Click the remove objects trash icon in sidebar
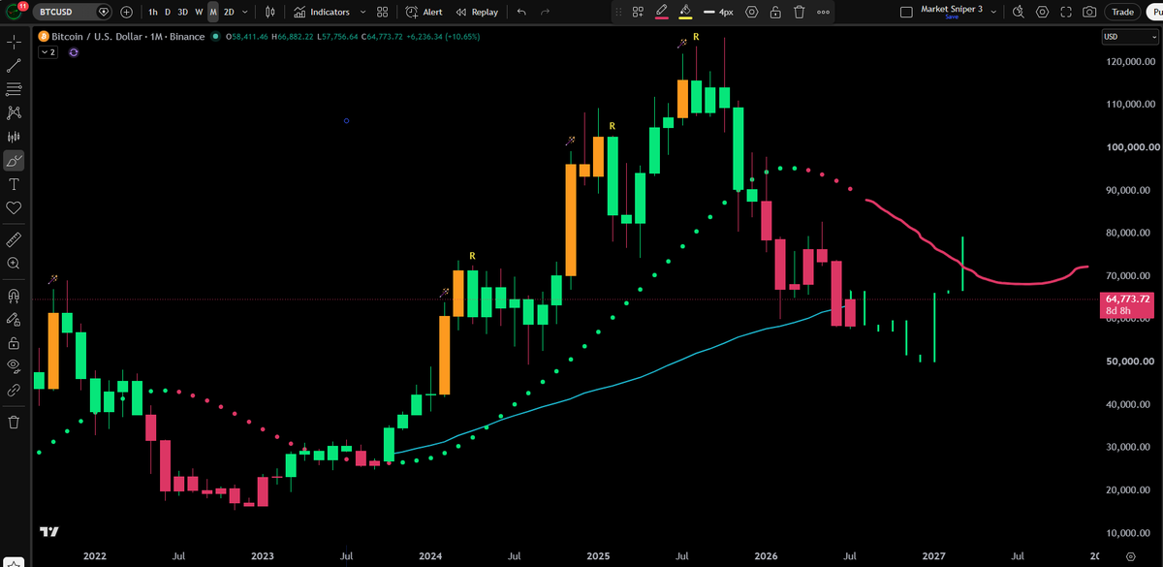The image size is (1163, 567). point(14,422)
